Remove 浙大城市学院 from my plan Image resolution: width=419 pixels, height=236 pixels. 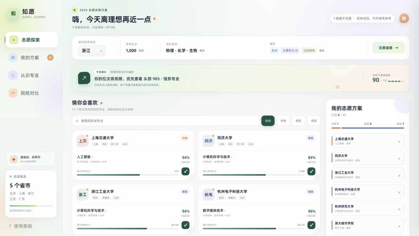pyautogui.click(x=399, y=226)
